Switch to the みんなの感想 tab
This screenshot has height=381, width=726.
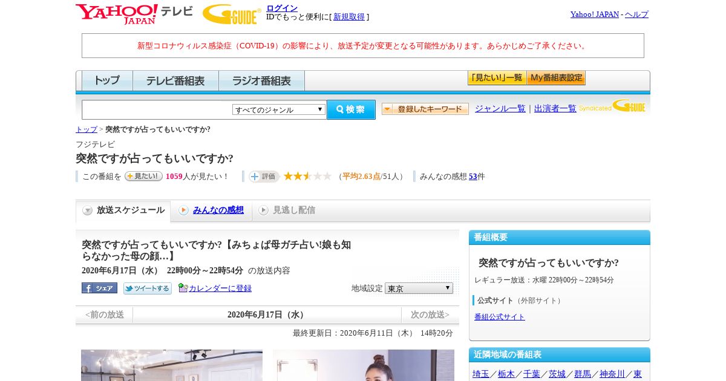(211, 210)
